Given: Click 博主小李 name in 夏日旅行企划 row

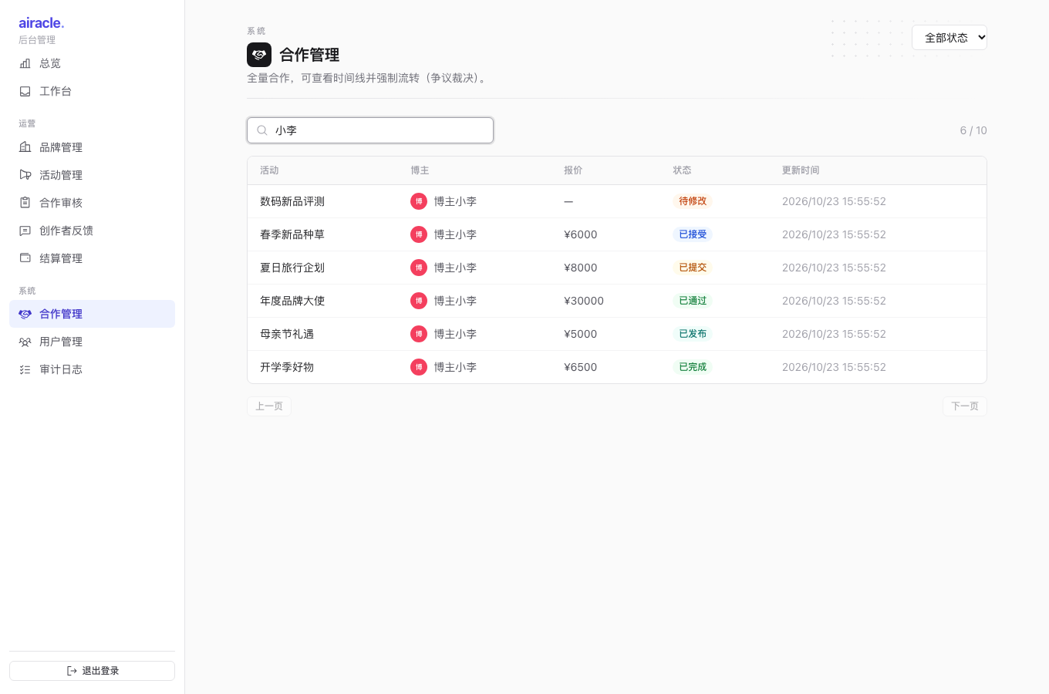Looking at the screenshot, I should tap(455, 268).
